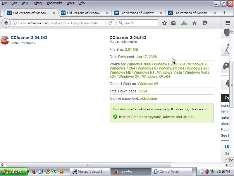Close the third Old versions tab
The width and height of the screenshot is (234, 176).
[161, 13]
